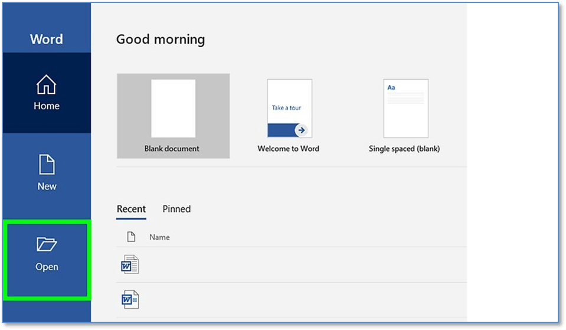Sort the list by the Name column header
The height and width of the screenshot is (330, 566).
(159, 237)
